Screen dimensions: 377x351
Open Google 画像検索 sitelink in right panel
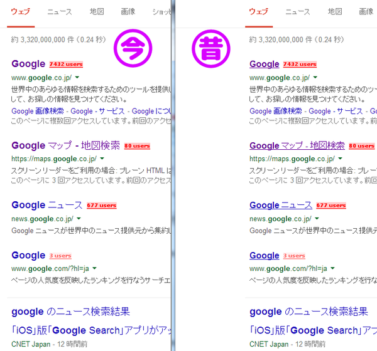point(276,111)
